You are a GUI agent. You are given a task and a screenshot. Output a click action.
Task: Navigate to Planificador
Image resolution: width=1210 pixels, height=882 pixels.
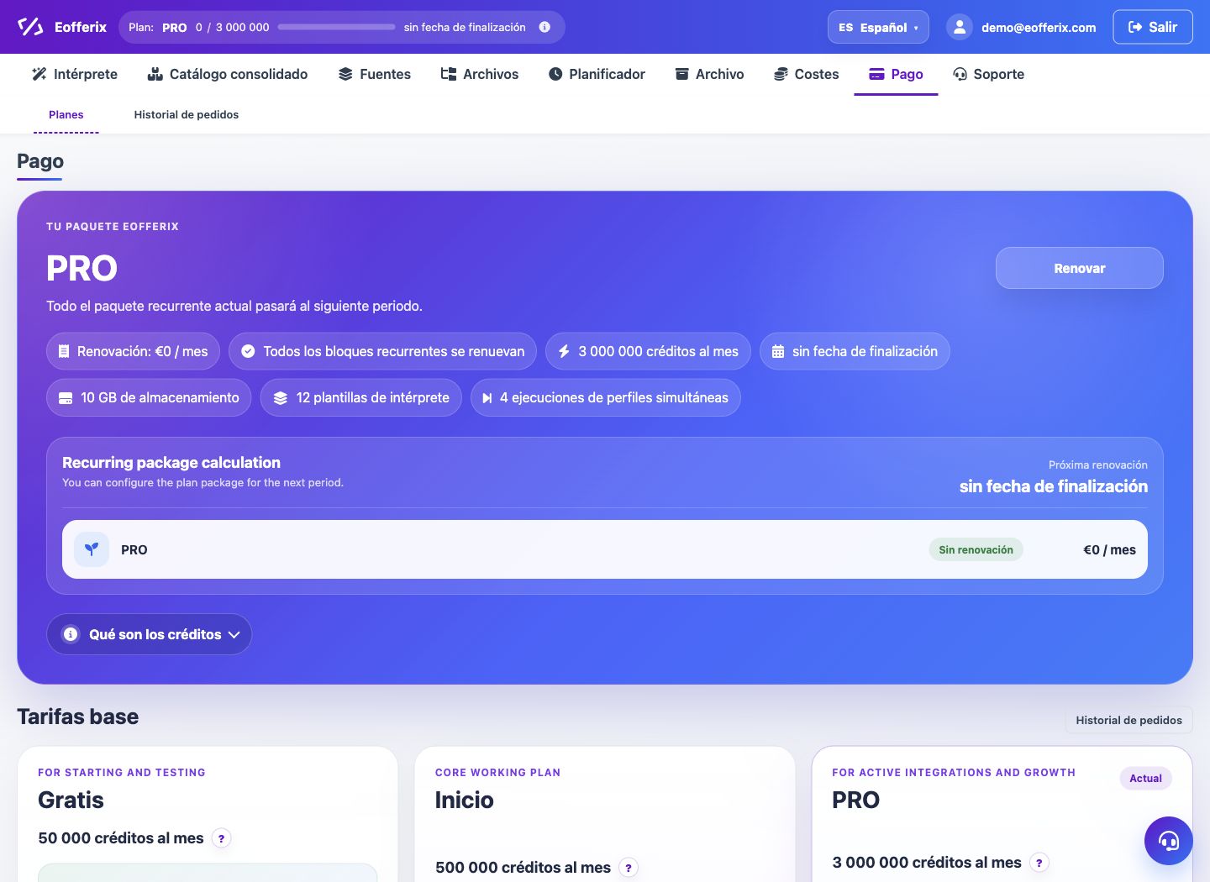pyautogui.click(x=597, y=74)
